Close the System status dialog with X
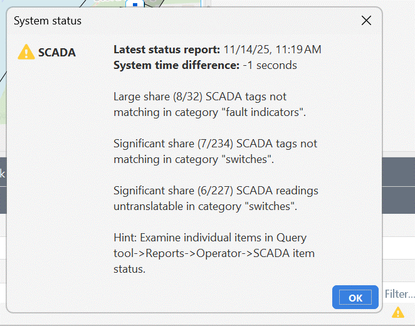Viewport: 415px width, 326px height. (367, 21)
